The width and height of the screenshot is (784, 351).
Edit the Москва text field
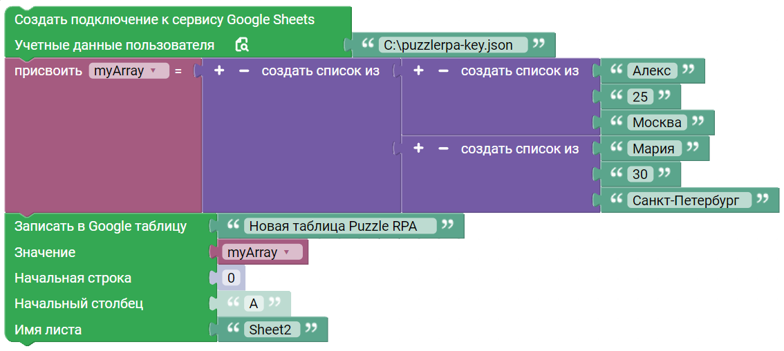pyautogui.click(x=657, y=122)
